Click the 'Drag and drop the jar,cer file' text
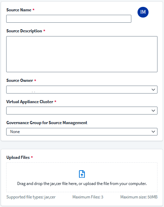 [82, 184]
